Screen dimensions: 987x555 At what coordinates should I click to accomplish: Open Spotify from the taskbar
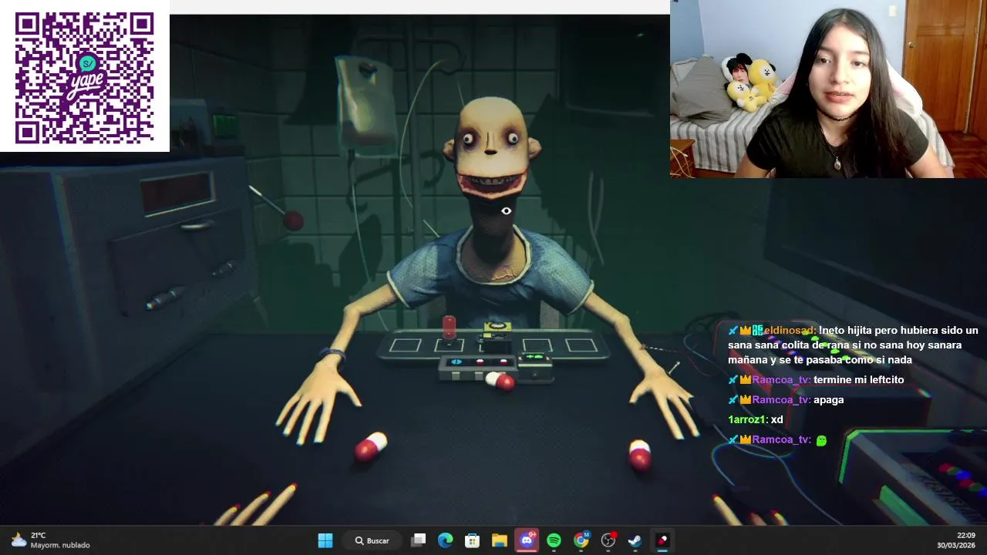coord(554,540)
